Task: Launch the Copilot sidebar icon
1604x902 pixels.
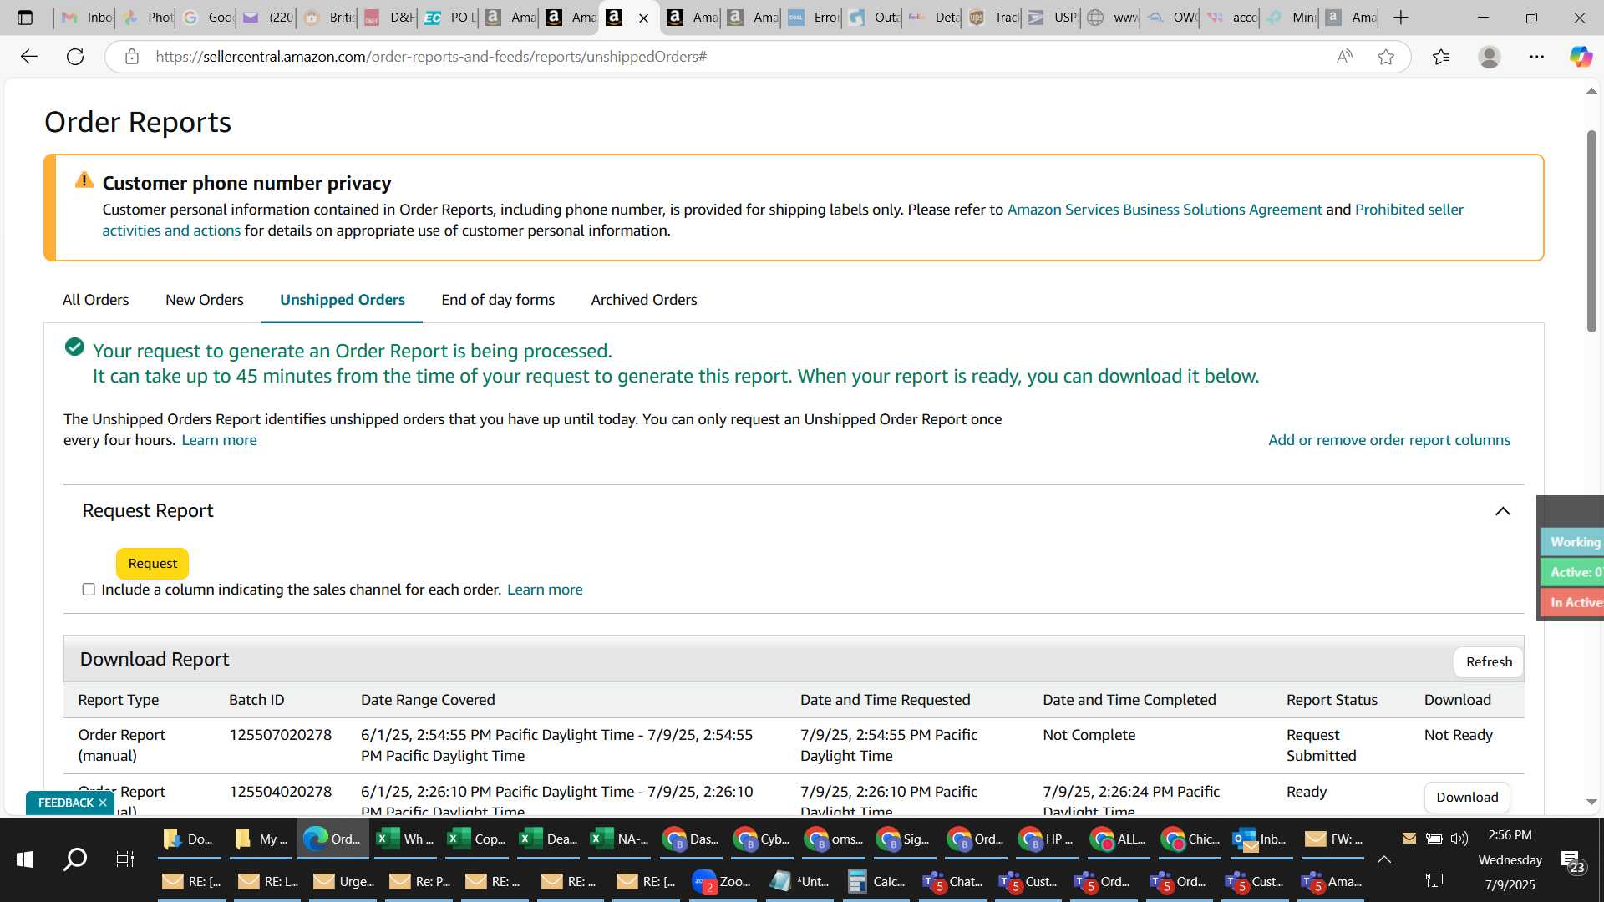Action: tap(1581, 57)
